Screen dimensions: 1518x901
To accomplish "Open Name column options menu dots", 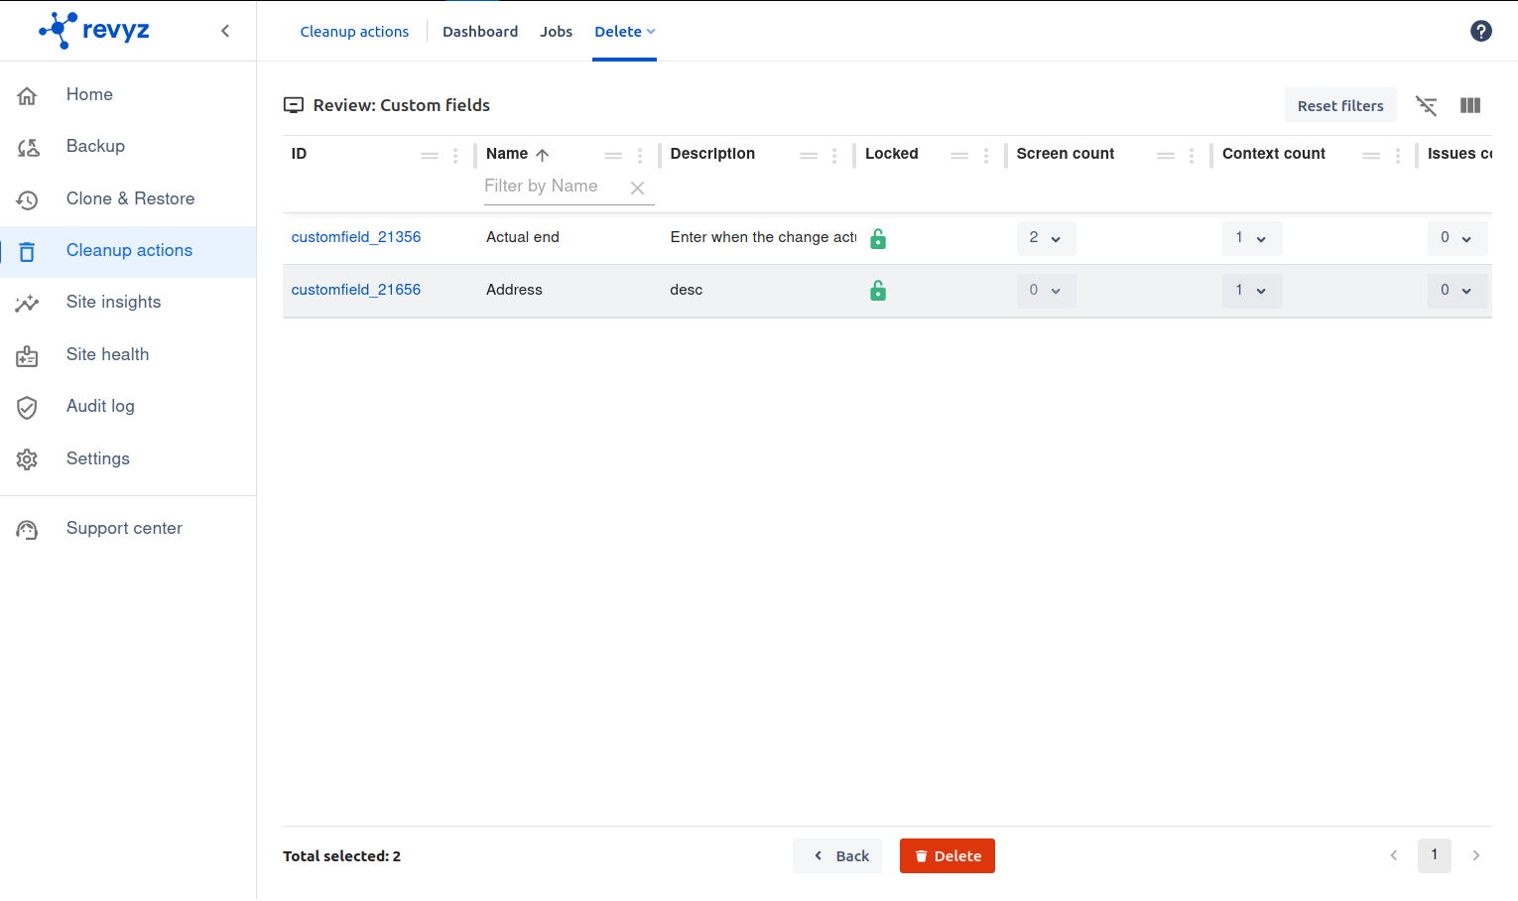I will pyautogui.click(x=640, y=156).
